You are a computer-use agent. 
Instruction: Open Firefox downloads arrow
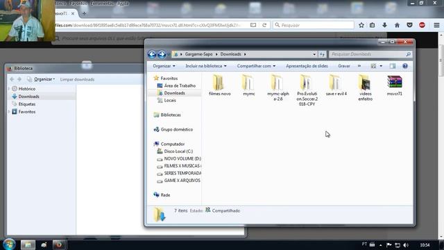point(384,25)
